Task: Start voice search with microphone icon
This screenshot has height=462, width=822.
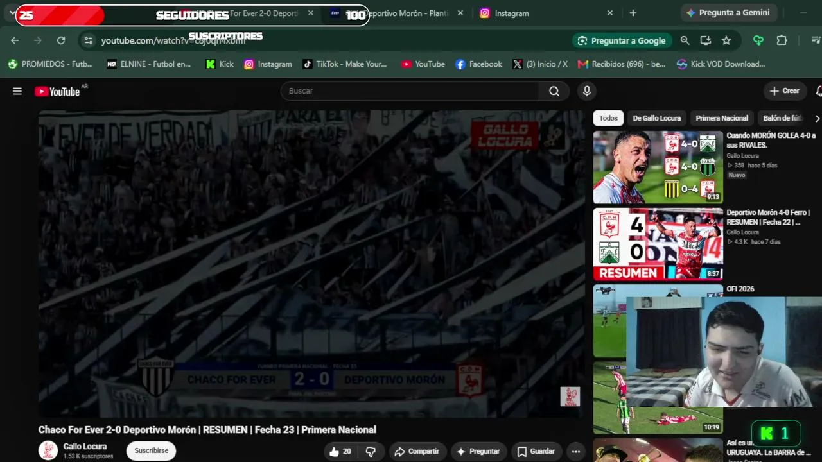Action: [586, 91]
